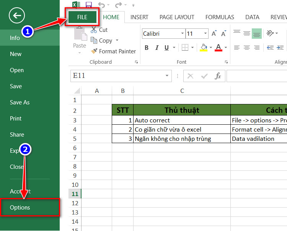Click the Save icon in quick access toolbar
The image size is (287, 231).
point(89,5)
